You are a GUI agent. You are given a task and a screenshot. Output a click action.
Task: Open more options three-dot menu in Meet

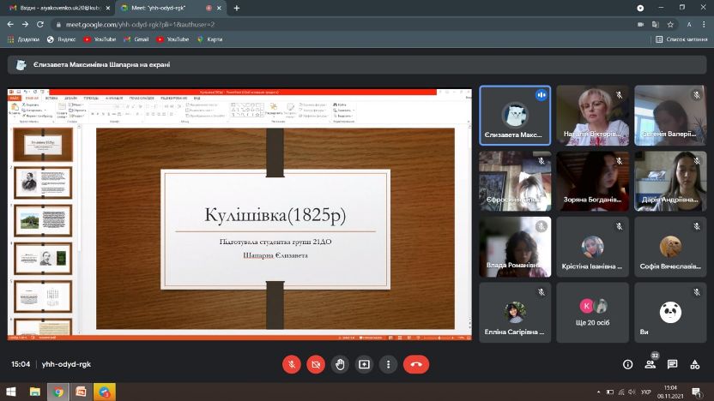[x=389, y=364]
